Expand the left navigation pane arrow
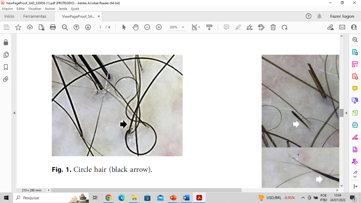The height and width of the screenshot is (203, 361). tap(14, 113)
